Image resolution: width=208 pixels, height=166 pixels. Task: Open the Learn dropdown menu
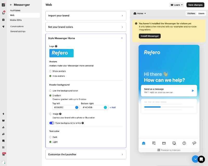coord(177,5)
